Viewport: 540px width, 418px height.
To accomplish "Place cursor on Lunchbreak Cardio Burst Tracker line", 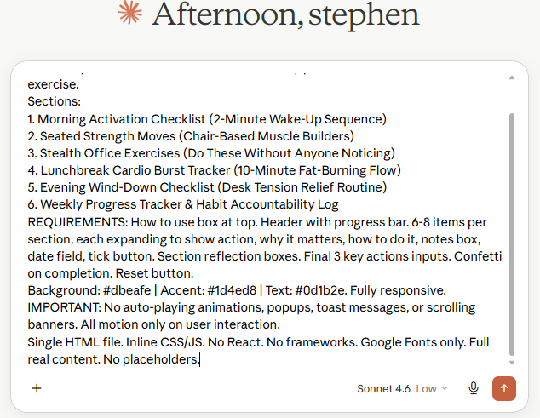I will (214, 170).
